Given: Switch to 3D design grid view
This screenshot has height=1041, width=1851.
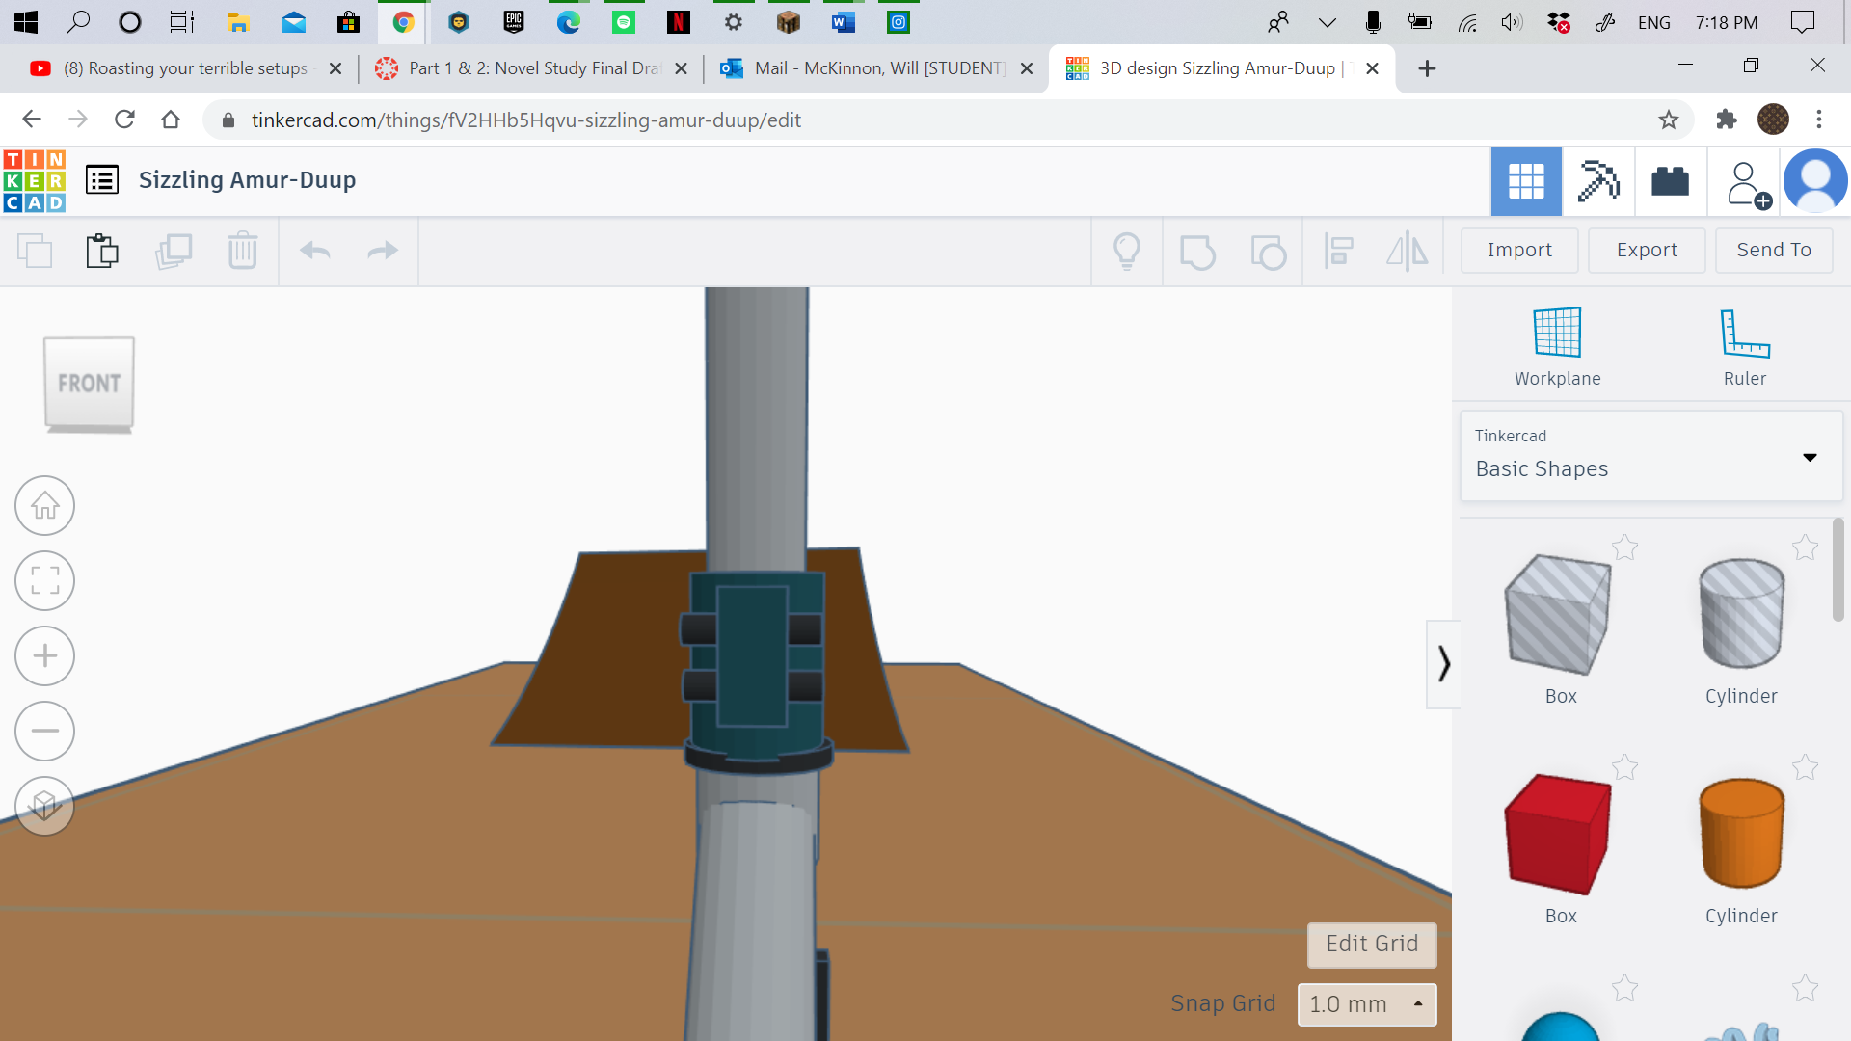Looking at the screenshot, I should (x=1526, y=181).
